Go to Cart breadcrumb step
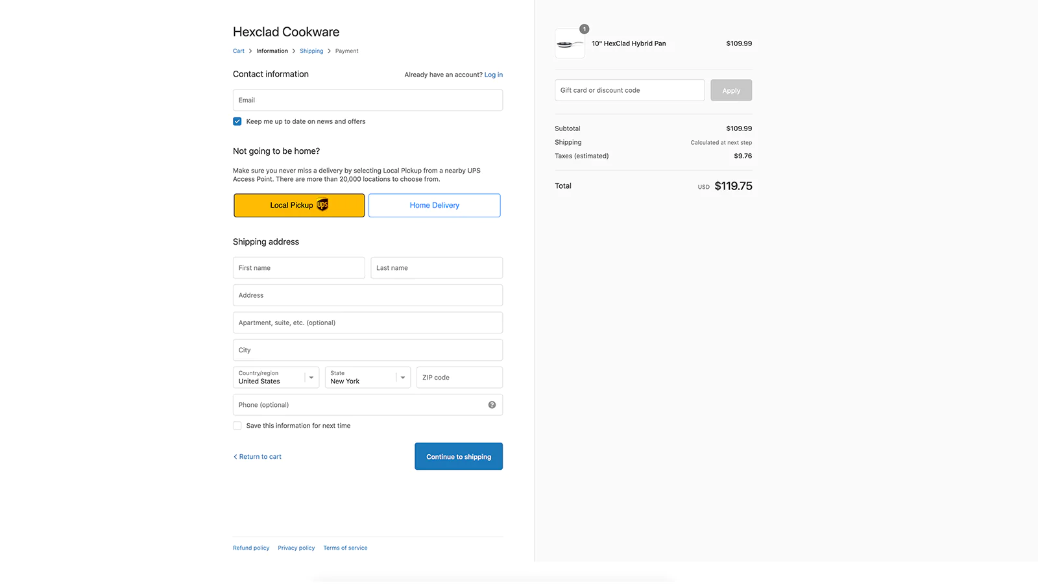 point(239,51)
